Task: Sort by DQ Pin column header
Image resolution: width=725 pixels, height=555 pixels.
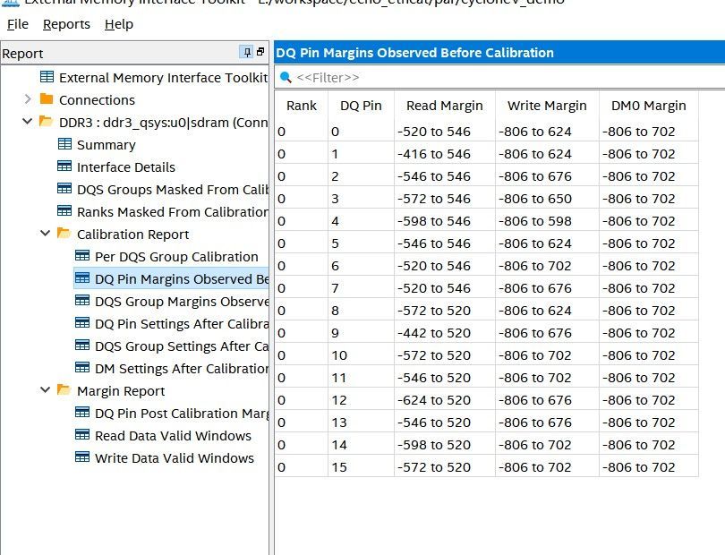Action: tap(361, 105)
